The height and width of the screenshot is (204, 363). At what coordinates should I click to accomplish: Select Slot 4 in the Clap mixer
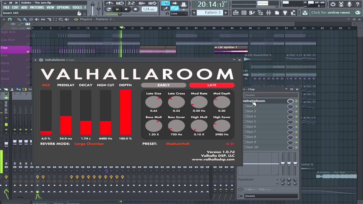pos(264,116)
